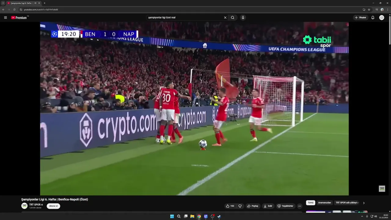391x220 pixels.
Task: Open the volume control in system tray
Action: 375,216
